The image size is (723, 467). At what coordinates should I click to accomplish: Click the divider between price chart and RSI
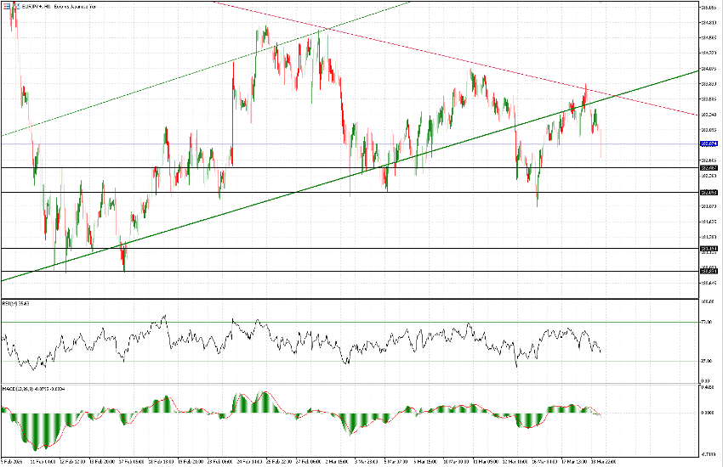click(x=340, y=299)
